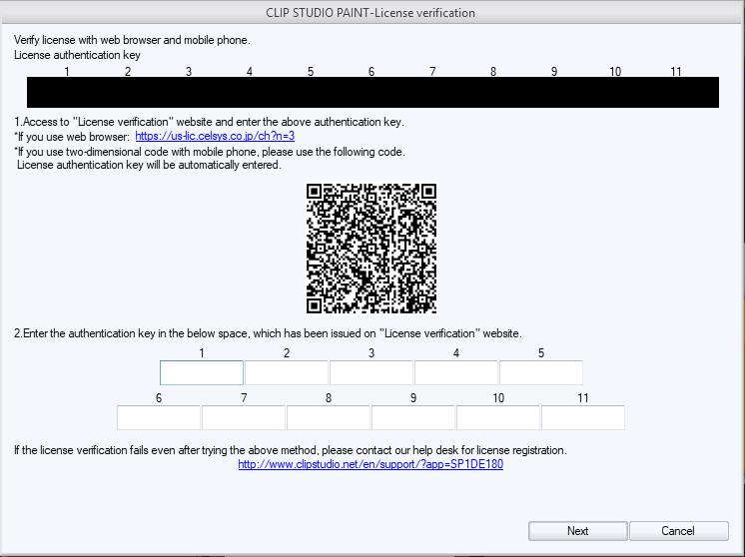
Task: Click the 'License authentication key' label
Action: pos(78,55)
